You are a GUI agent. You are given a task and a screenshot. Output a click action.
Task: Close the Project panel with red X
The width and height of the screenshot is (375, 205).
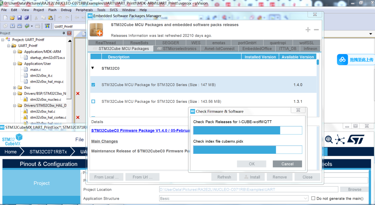click(69, 33)
